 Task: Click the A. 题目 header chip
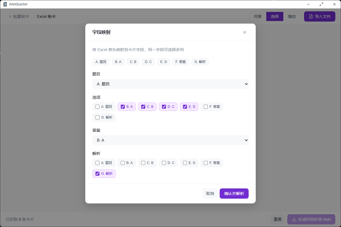coord(101,62)
